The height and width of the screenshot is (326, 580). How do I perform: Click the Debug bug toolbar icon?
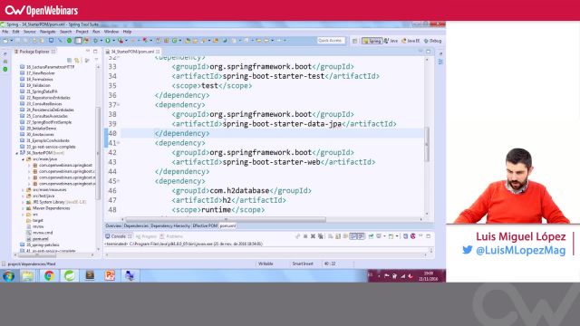tap(96, 41)
